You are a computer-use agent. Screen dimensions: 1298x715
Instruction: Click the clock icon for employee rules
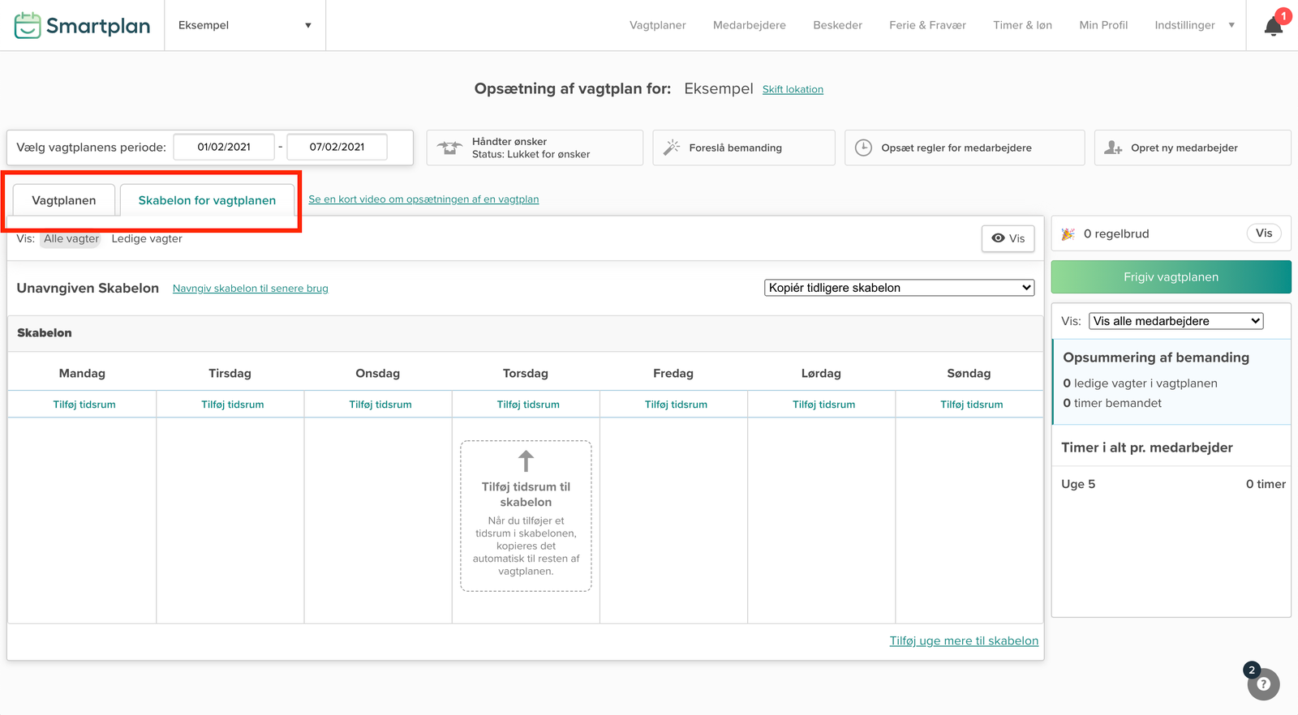(x=863, y=148)
